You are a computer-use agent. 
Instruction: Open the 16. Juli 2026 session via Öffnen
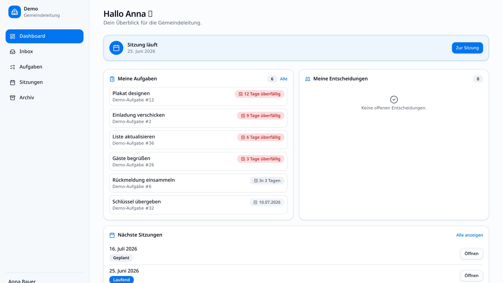click(472, 254)
